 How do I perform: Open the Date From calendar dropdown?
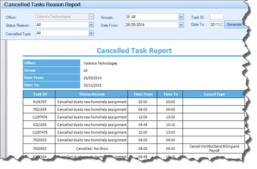click(x=181, y=25)
